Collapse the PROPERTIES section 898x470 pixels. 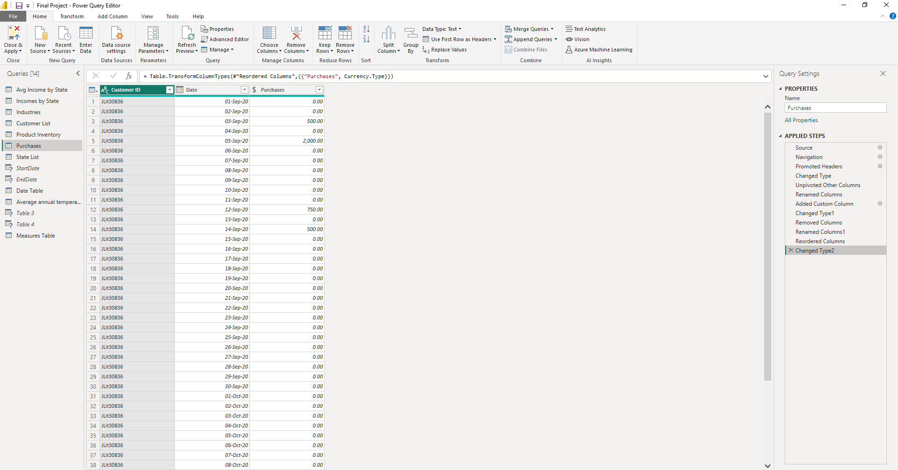pos(780,88)
